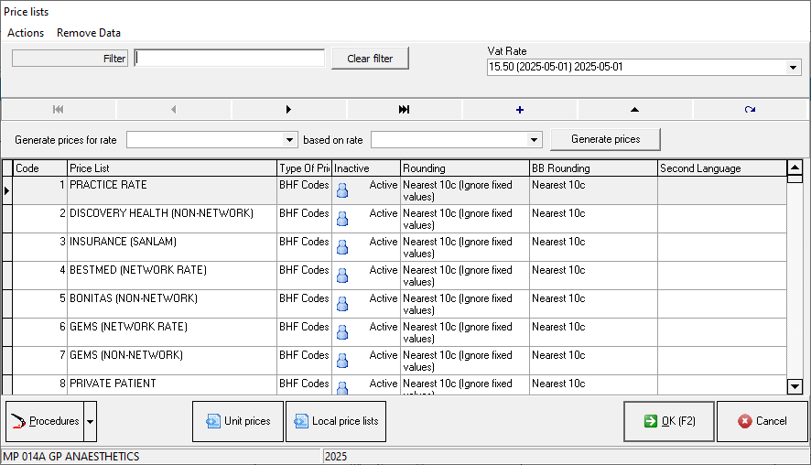Toggle Active status for GEMS (NON-NETWORK)

342,361
